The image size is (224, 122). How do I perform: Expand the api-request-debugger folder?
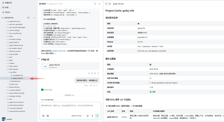click(6, 27)
